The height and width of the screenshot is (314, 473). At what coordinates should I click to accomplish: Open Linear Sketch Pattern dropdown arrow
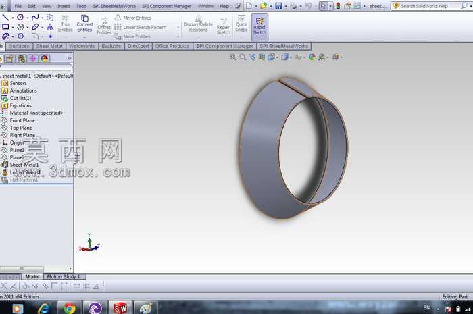click(178, 28)
